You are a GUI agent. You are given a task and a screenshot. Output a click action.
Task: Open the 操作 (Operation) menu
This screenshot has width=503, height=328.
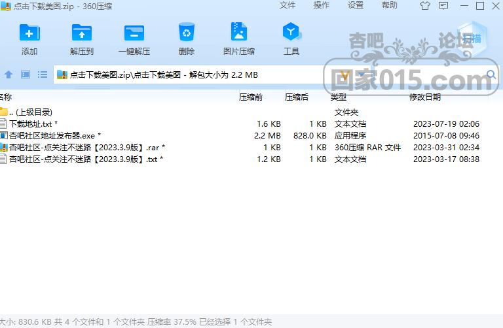(x=321, y=5)
